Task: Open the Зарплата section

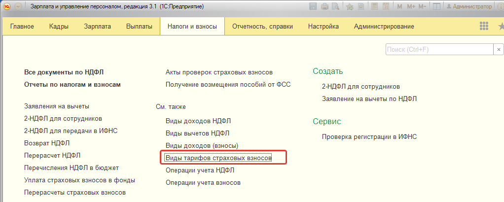Action: [x=97, y=27]
